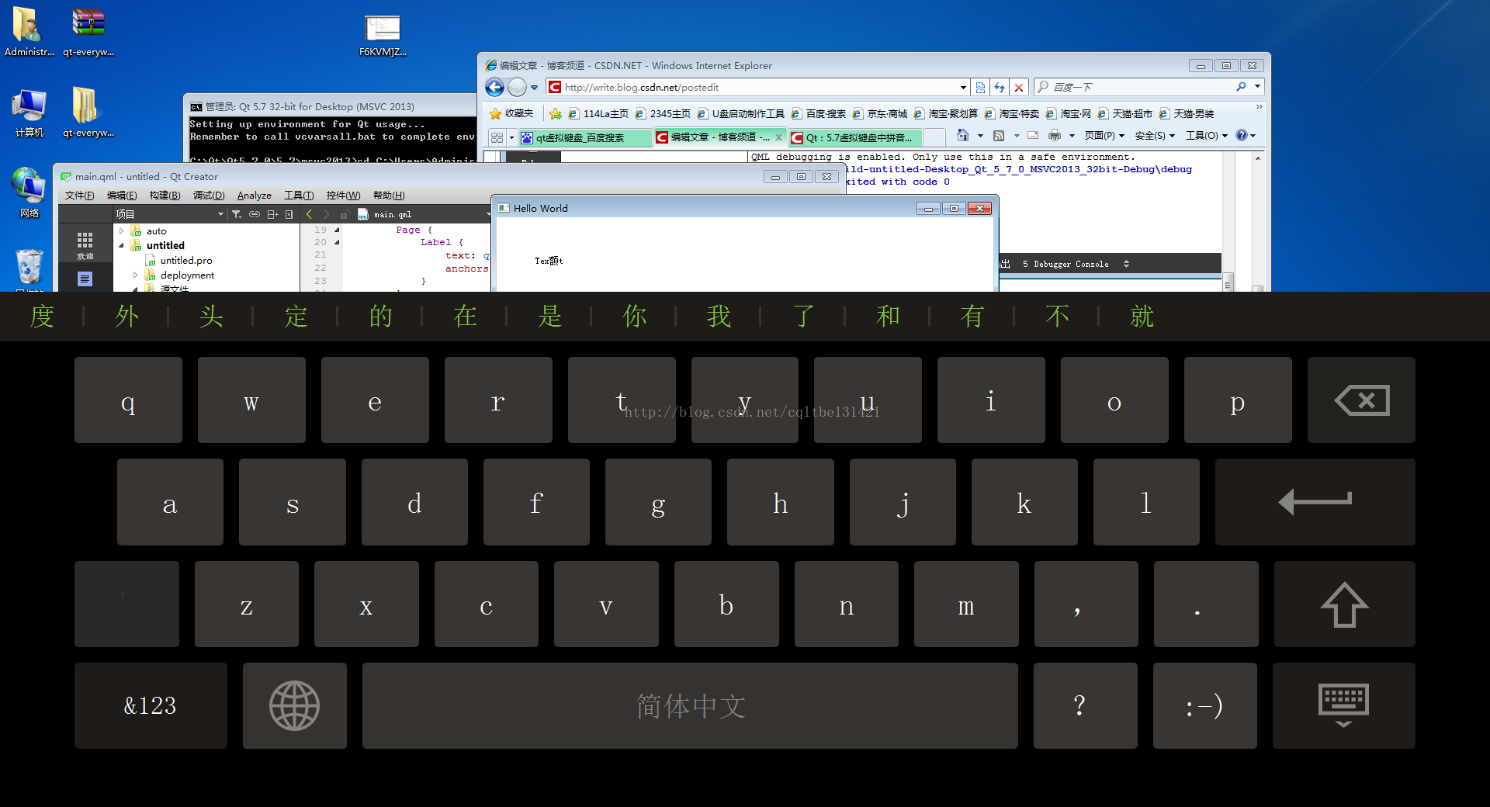Go back in Internet Explorer
This screenshot has width=1490, height=807.
(494, 88)
